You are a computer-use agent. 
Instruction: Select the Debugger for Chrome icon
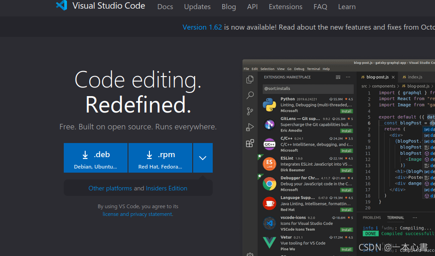pos(269,184)
